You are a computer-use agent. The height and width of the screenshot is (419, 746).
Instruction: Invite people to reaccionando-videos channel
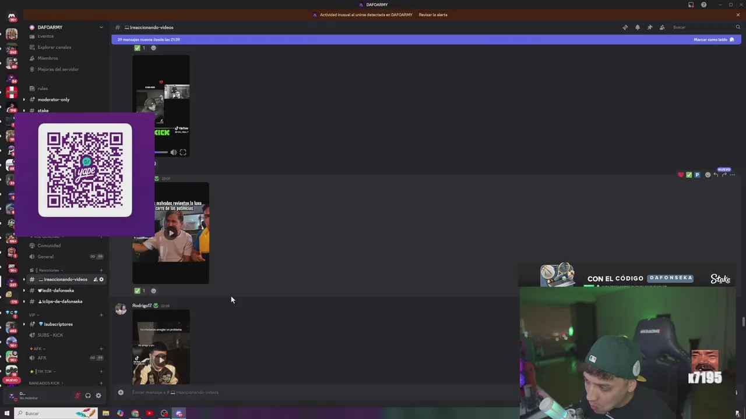point(95,279)
